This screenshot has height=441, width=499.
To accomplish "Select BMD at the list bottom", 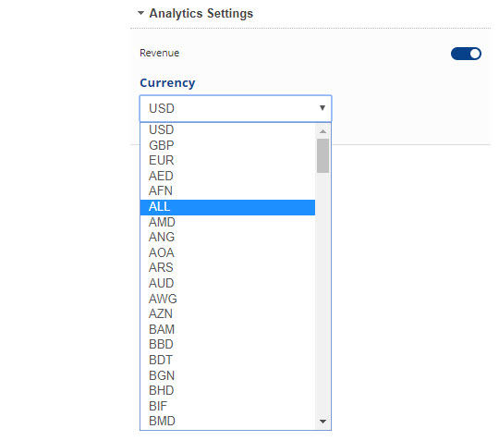I will (x=227, y=421).
